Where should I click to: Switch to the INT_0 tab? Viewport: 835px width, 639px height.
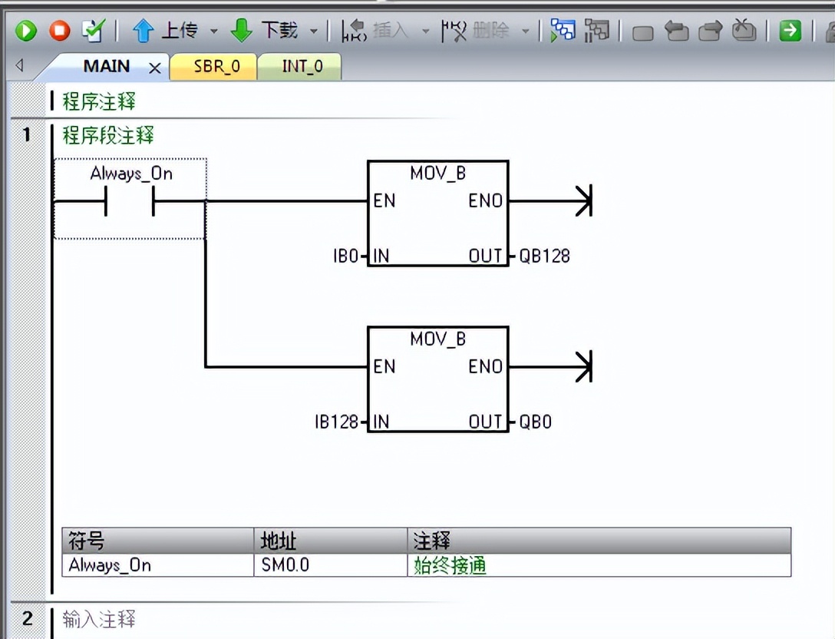coord(302,67)
